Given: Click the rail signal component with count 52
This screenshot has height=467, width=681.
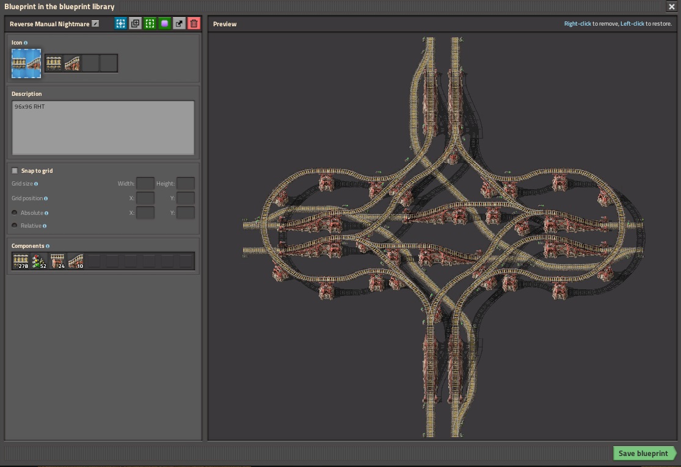Looking at the screenshot, I should click(x=39, y=261).
